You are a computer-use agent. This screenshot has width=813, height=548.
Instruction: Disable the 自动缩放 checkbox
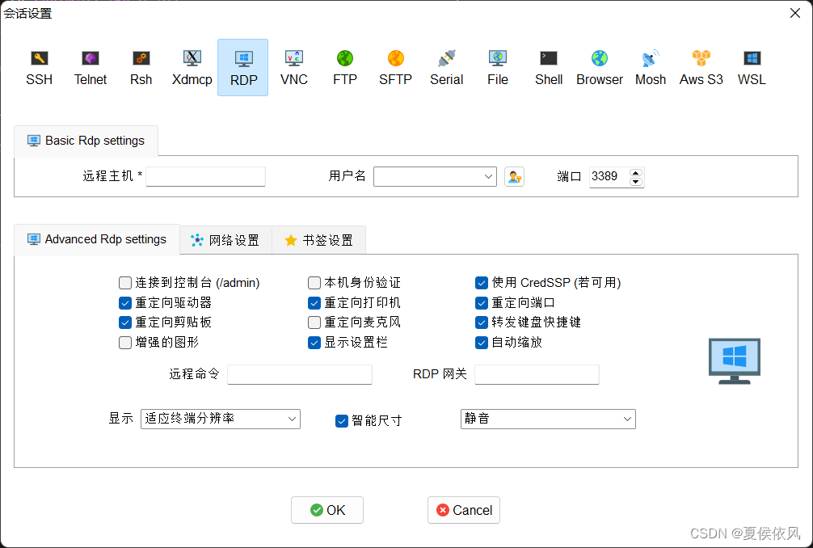click(482, 343)
